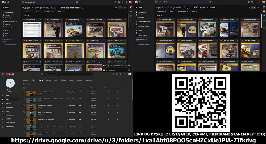This screenshot has width=266, height=144.
Task: Open Tasks side panel icon in left Drive window
Action: [x=131, y=16]
